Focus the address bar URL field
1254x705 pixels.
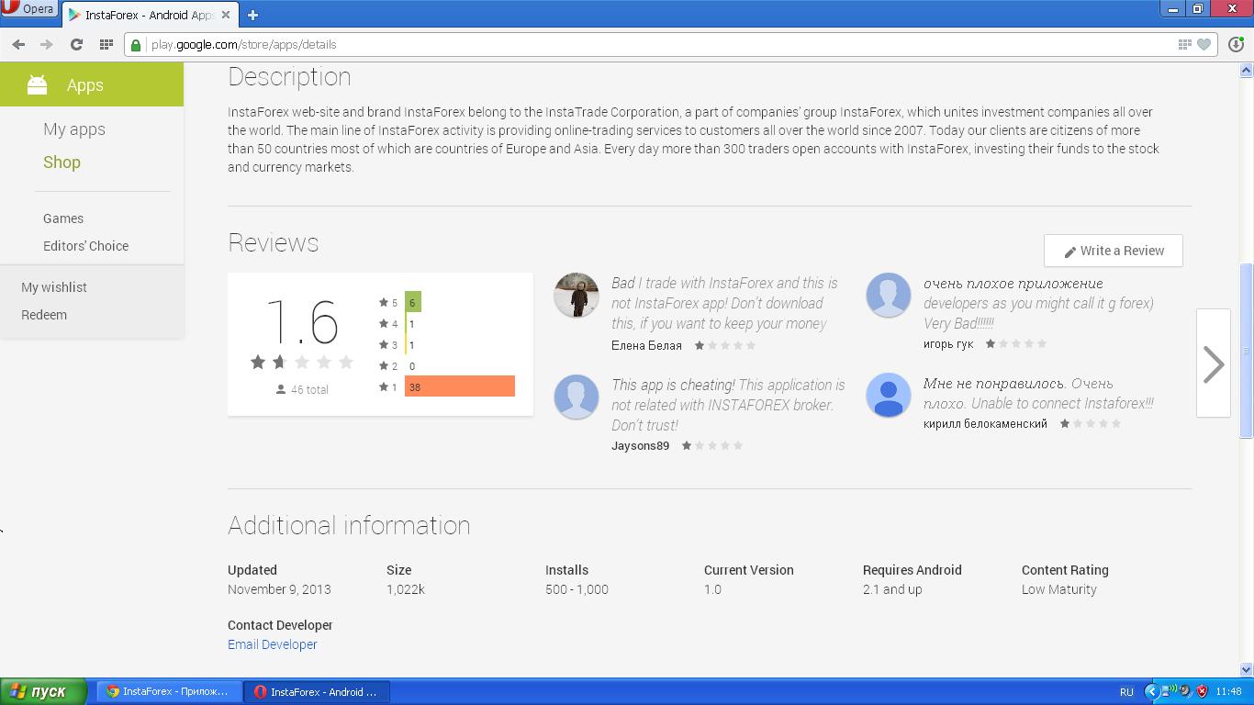point(661,44)
